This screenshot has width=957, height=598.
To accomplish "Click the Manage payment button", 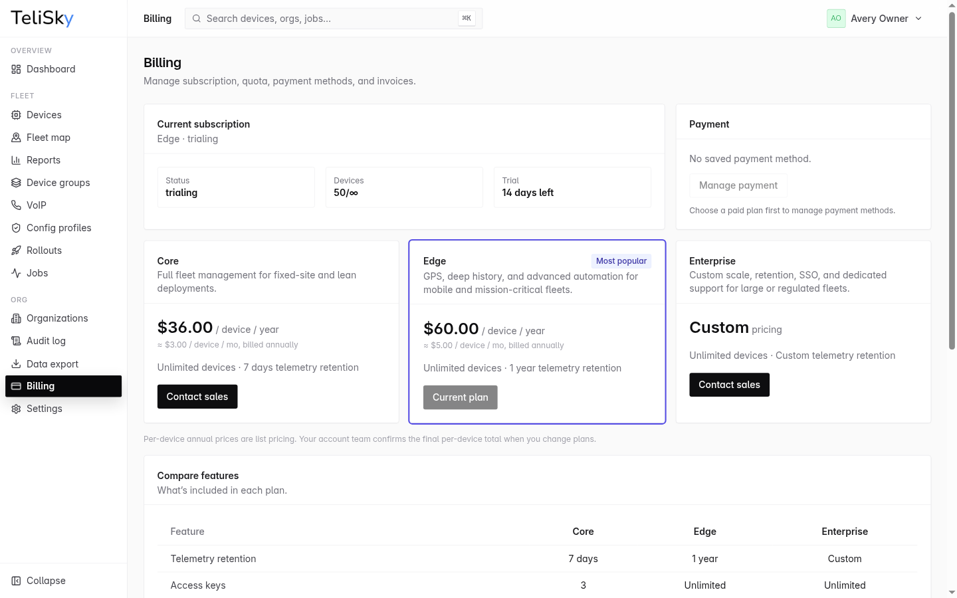I will pyautogui.click(x=738, y=185).
